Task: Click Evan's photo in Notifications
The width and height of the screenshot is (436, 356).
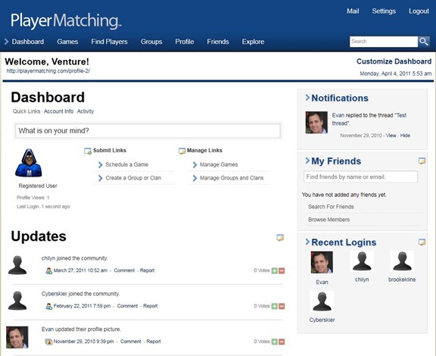Action: pos(316,123)
